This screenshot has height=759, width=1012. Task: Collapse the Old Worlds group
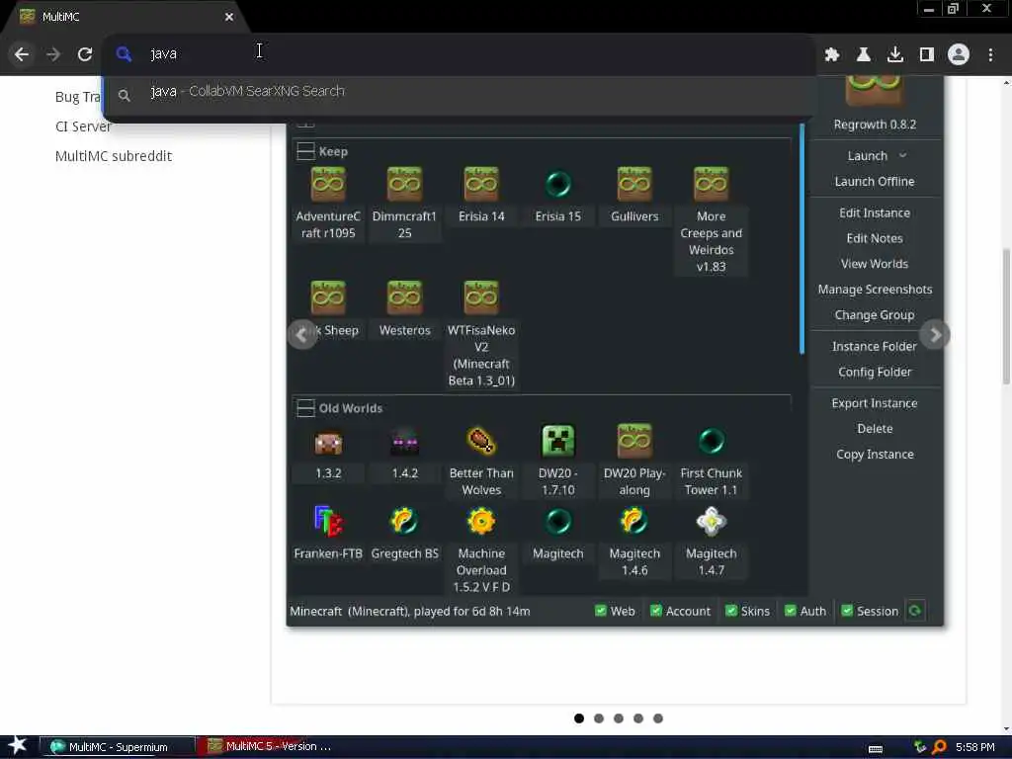[x=305, y=408]
